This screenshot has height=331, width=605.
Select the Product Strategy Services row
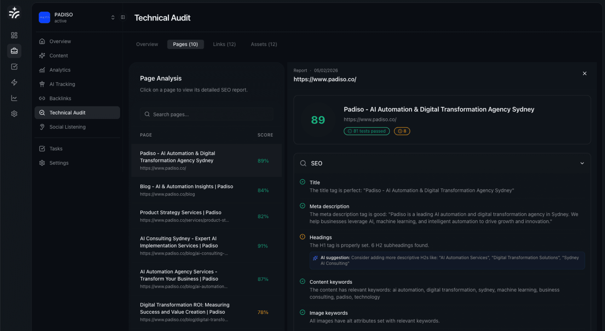point(206,216)
